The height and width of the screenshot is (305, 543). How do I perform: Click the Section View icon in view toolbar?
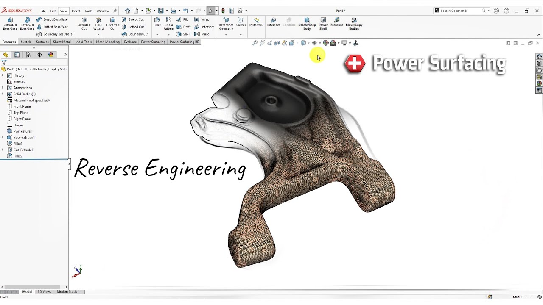277,43
